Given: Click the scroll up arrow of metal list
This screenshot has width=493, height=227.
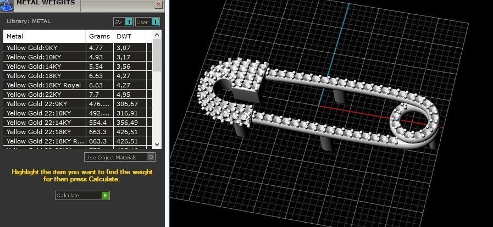Looking at the screenshot, I should pos(157,35).
